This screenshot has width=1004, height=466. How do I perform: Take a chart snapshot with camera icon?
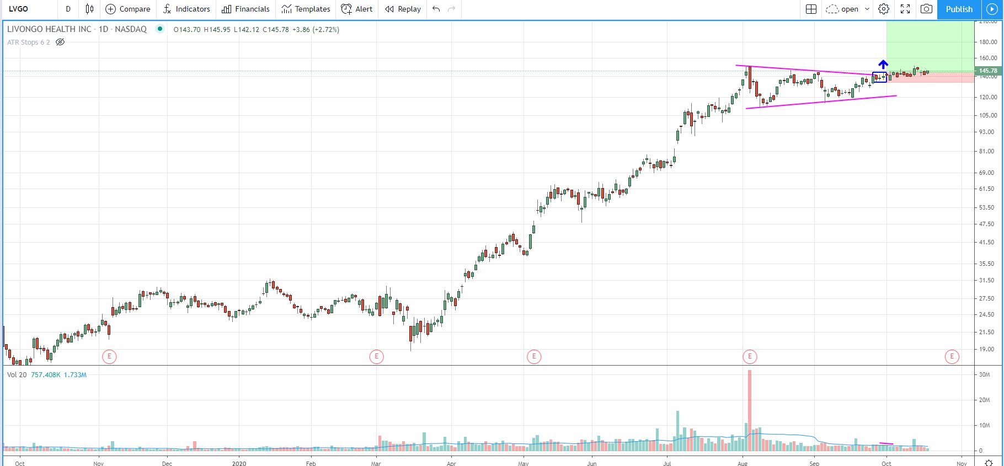click(927, 9)
